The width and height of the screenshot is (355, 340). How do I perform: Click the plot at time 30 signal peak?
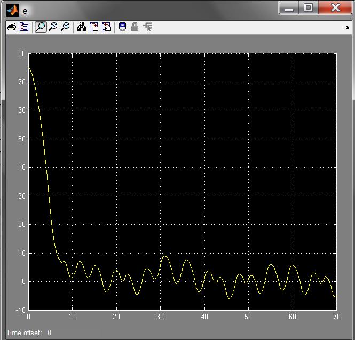164,257
